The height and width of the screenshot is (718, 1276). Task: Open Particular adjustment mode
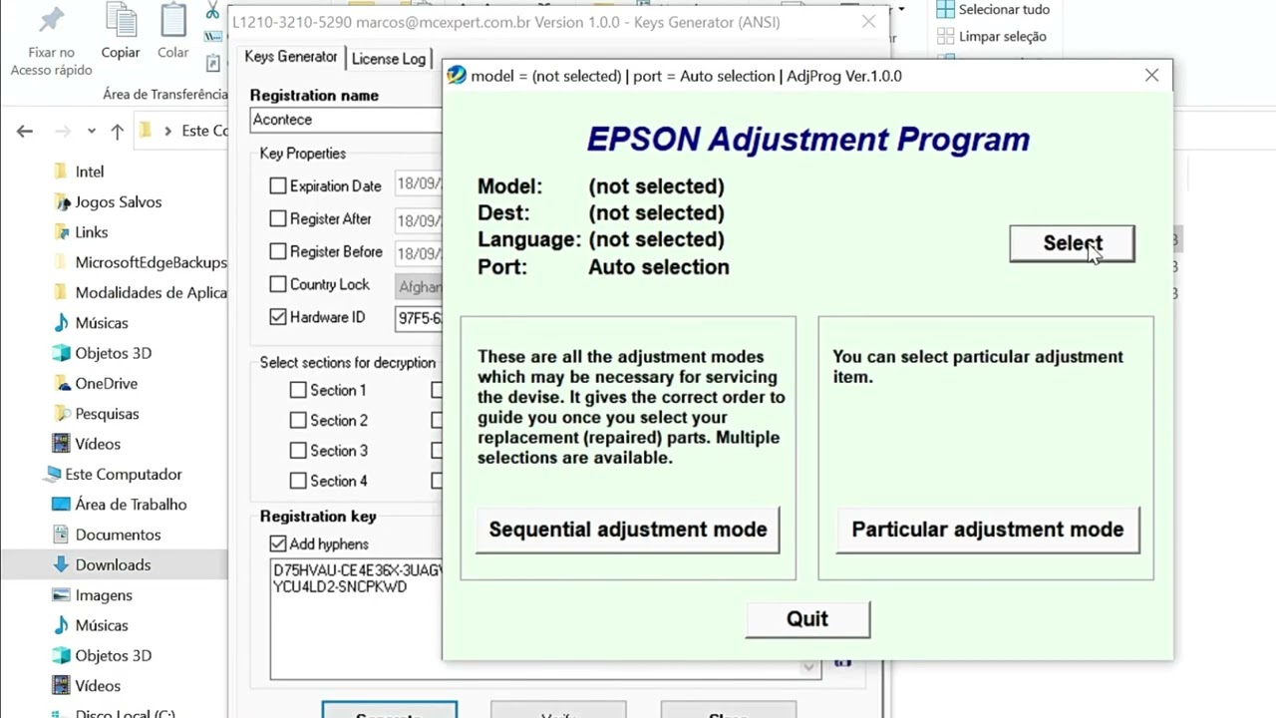point(987,530)
